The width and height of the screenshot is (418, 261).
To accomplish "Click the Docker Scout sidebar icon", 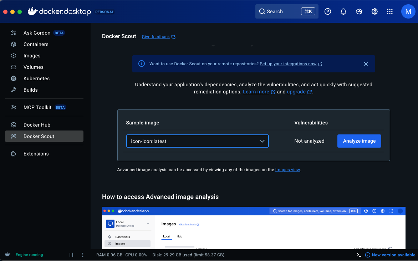I will click(x=14, y=136).
